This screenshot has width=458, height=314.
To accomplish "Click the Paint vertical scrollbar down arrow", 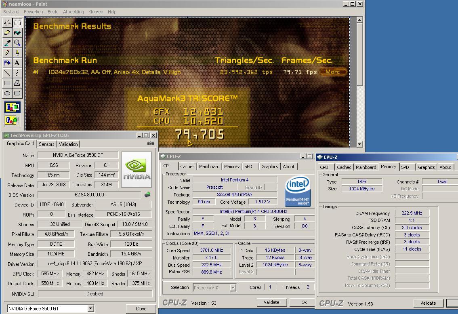I will coord(359,144).
